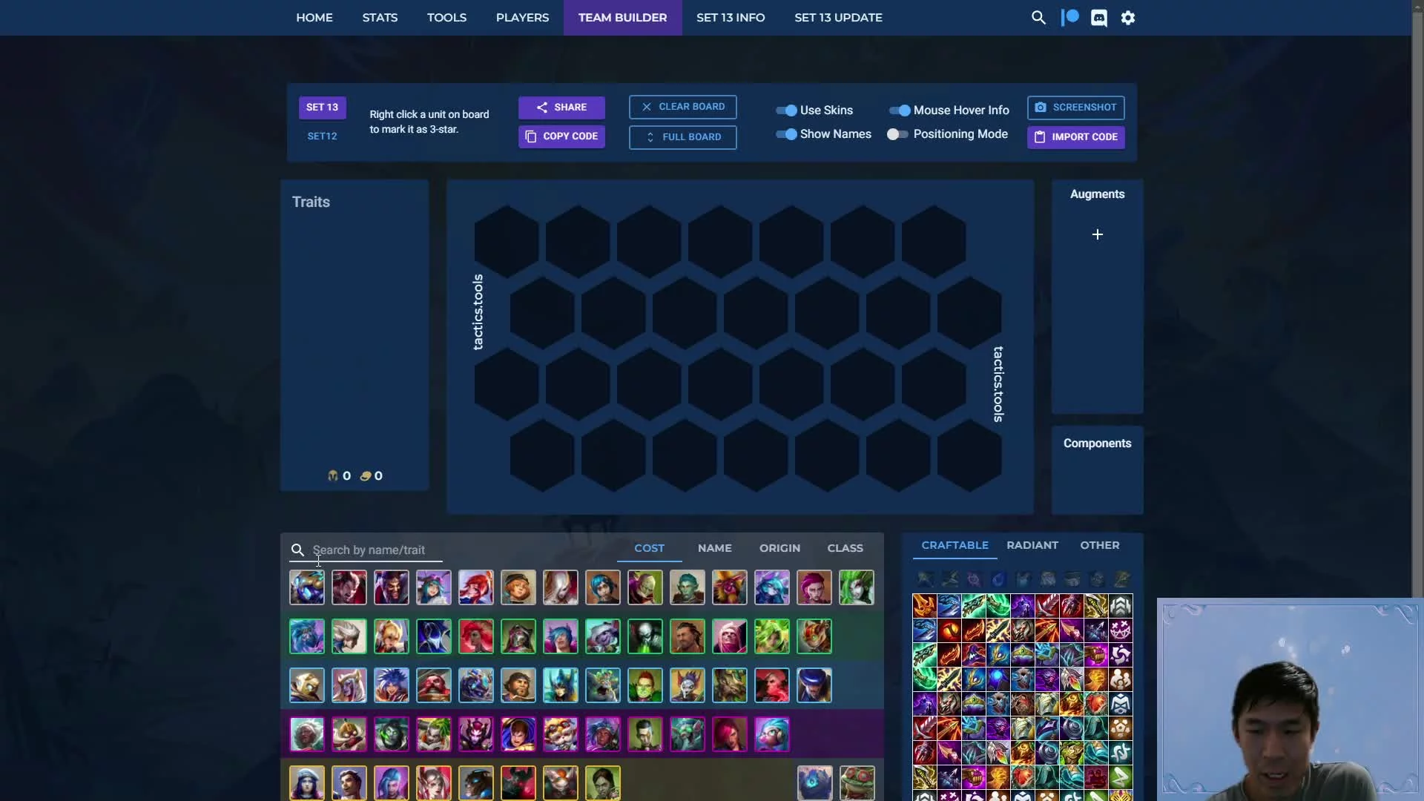1424x801 pixels.
Task: Click the Copy Code button
Action: (x=561, y=136)
